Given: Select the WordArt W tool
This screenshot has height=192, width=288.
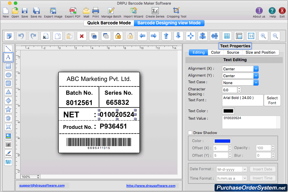Looking at the screenshot, I should 8,162.
